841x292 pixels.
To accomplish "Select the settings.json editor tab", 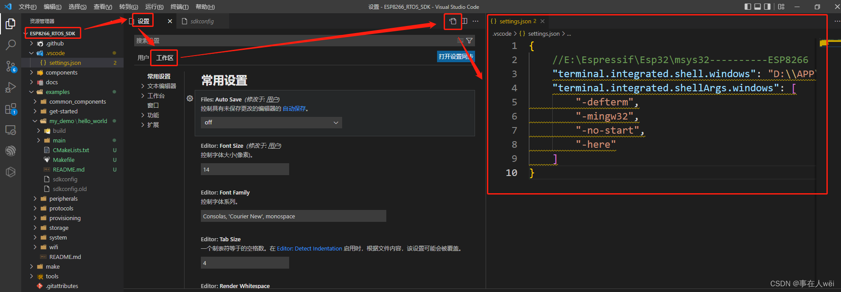I will click(517, 21).
